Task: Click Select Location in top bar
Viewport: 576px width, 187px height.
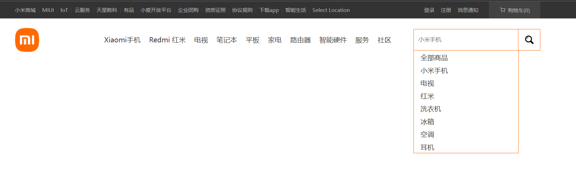Action: (331, 10)
